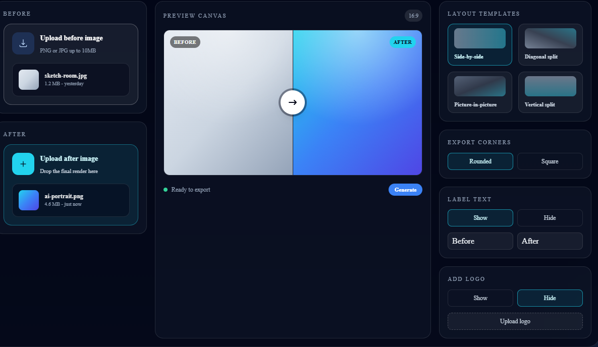Image resolution: width=598 pixels, height=347 pixels.
Task: Select the Diagonal split layout template
Action: click(550, 44)
